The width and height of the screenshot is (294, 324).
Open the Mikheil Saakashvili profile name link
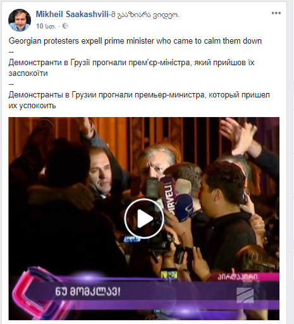coord(72,15)
